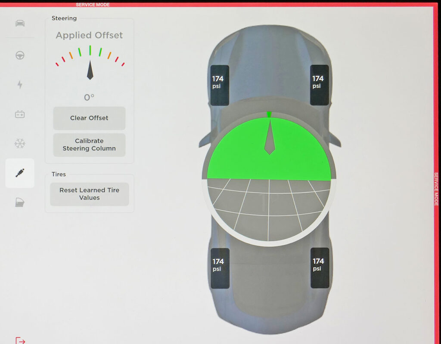
Task: Click the Applied Offset gauge needle
Action: pos(90,69)
